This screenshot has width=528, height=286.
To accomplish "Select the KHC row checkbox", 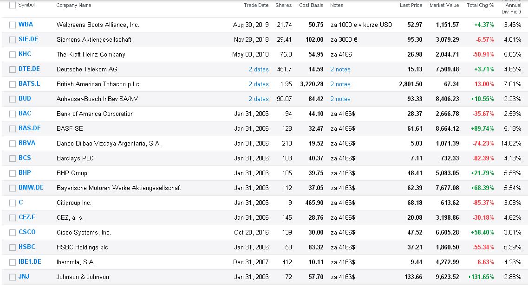I will pyautogui.click(x=13, y=54).
